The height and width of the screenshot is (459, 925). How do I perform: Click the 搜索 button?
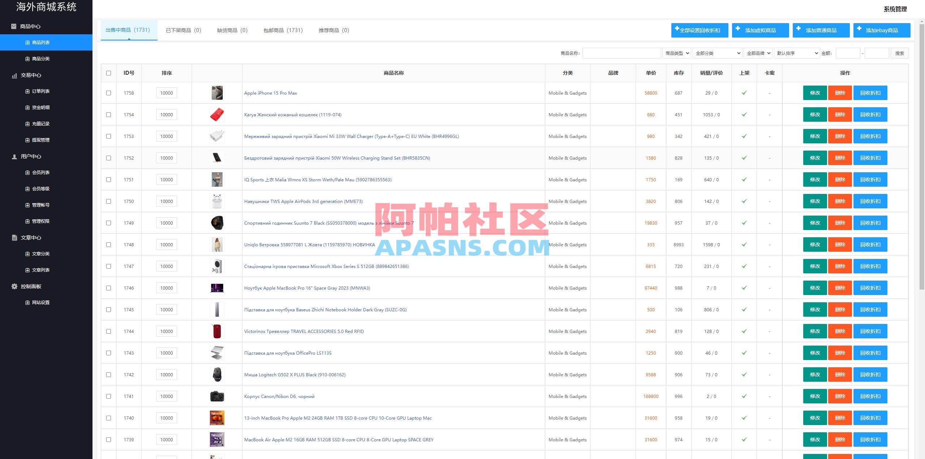(900, 53)
